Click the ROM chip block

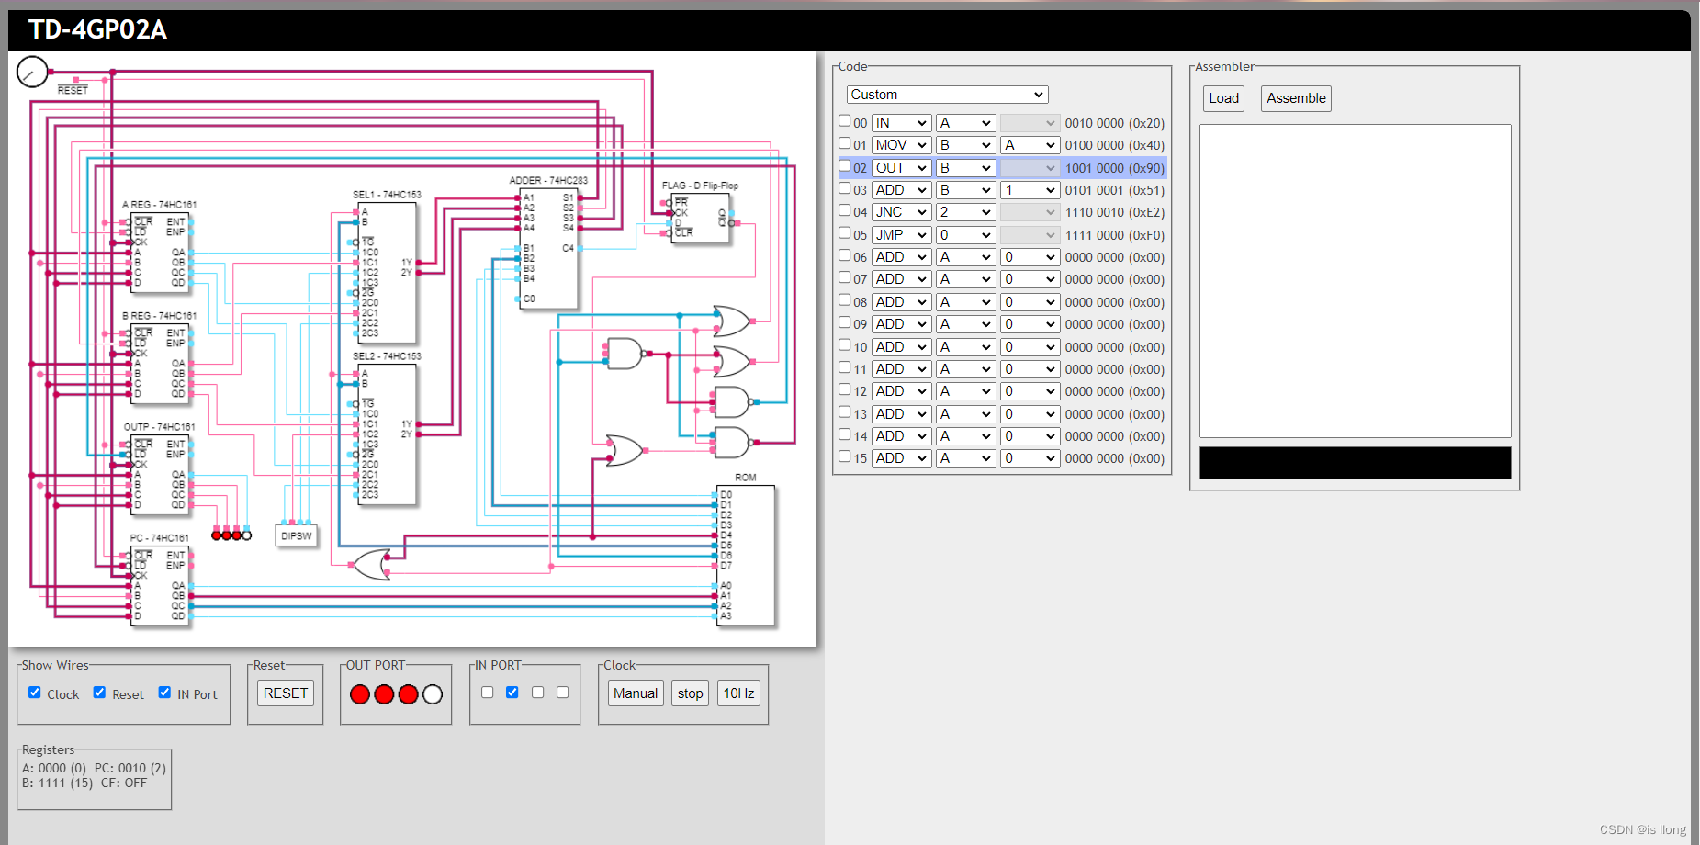point(746,556)
